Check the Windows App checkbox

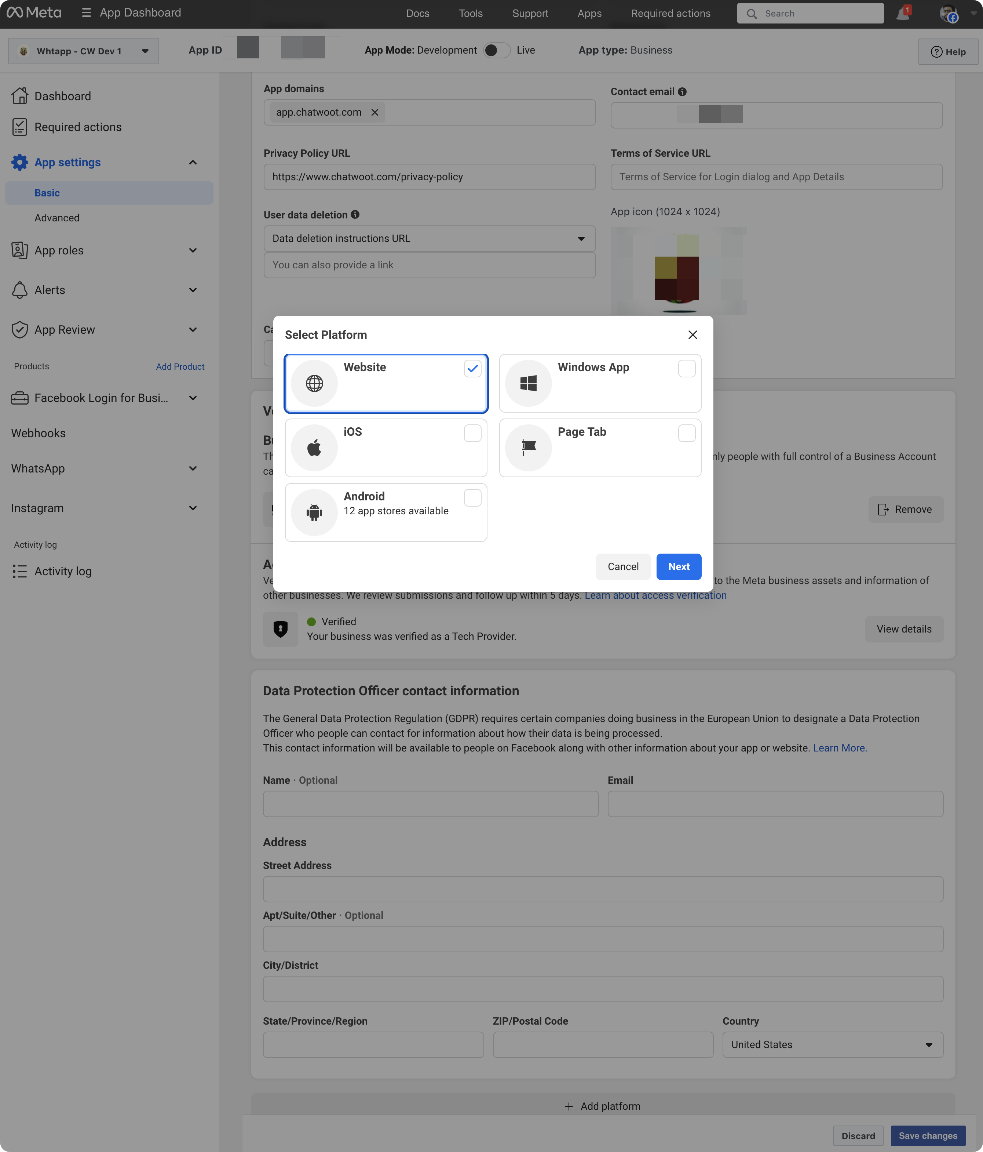[x=686, y=369]
